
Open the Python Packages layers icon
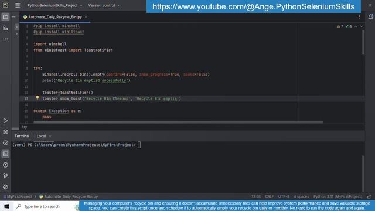click(x=5, y=132)
